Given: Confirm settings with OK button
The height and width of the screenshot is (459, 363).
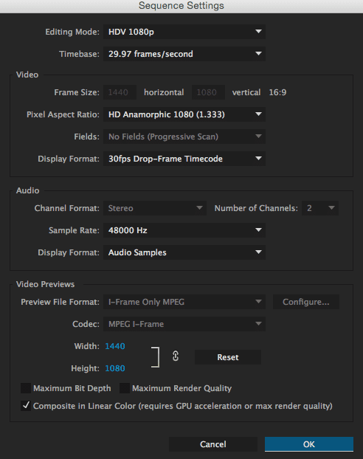Looking at the screenshot, I should click(x=309, y=444).
